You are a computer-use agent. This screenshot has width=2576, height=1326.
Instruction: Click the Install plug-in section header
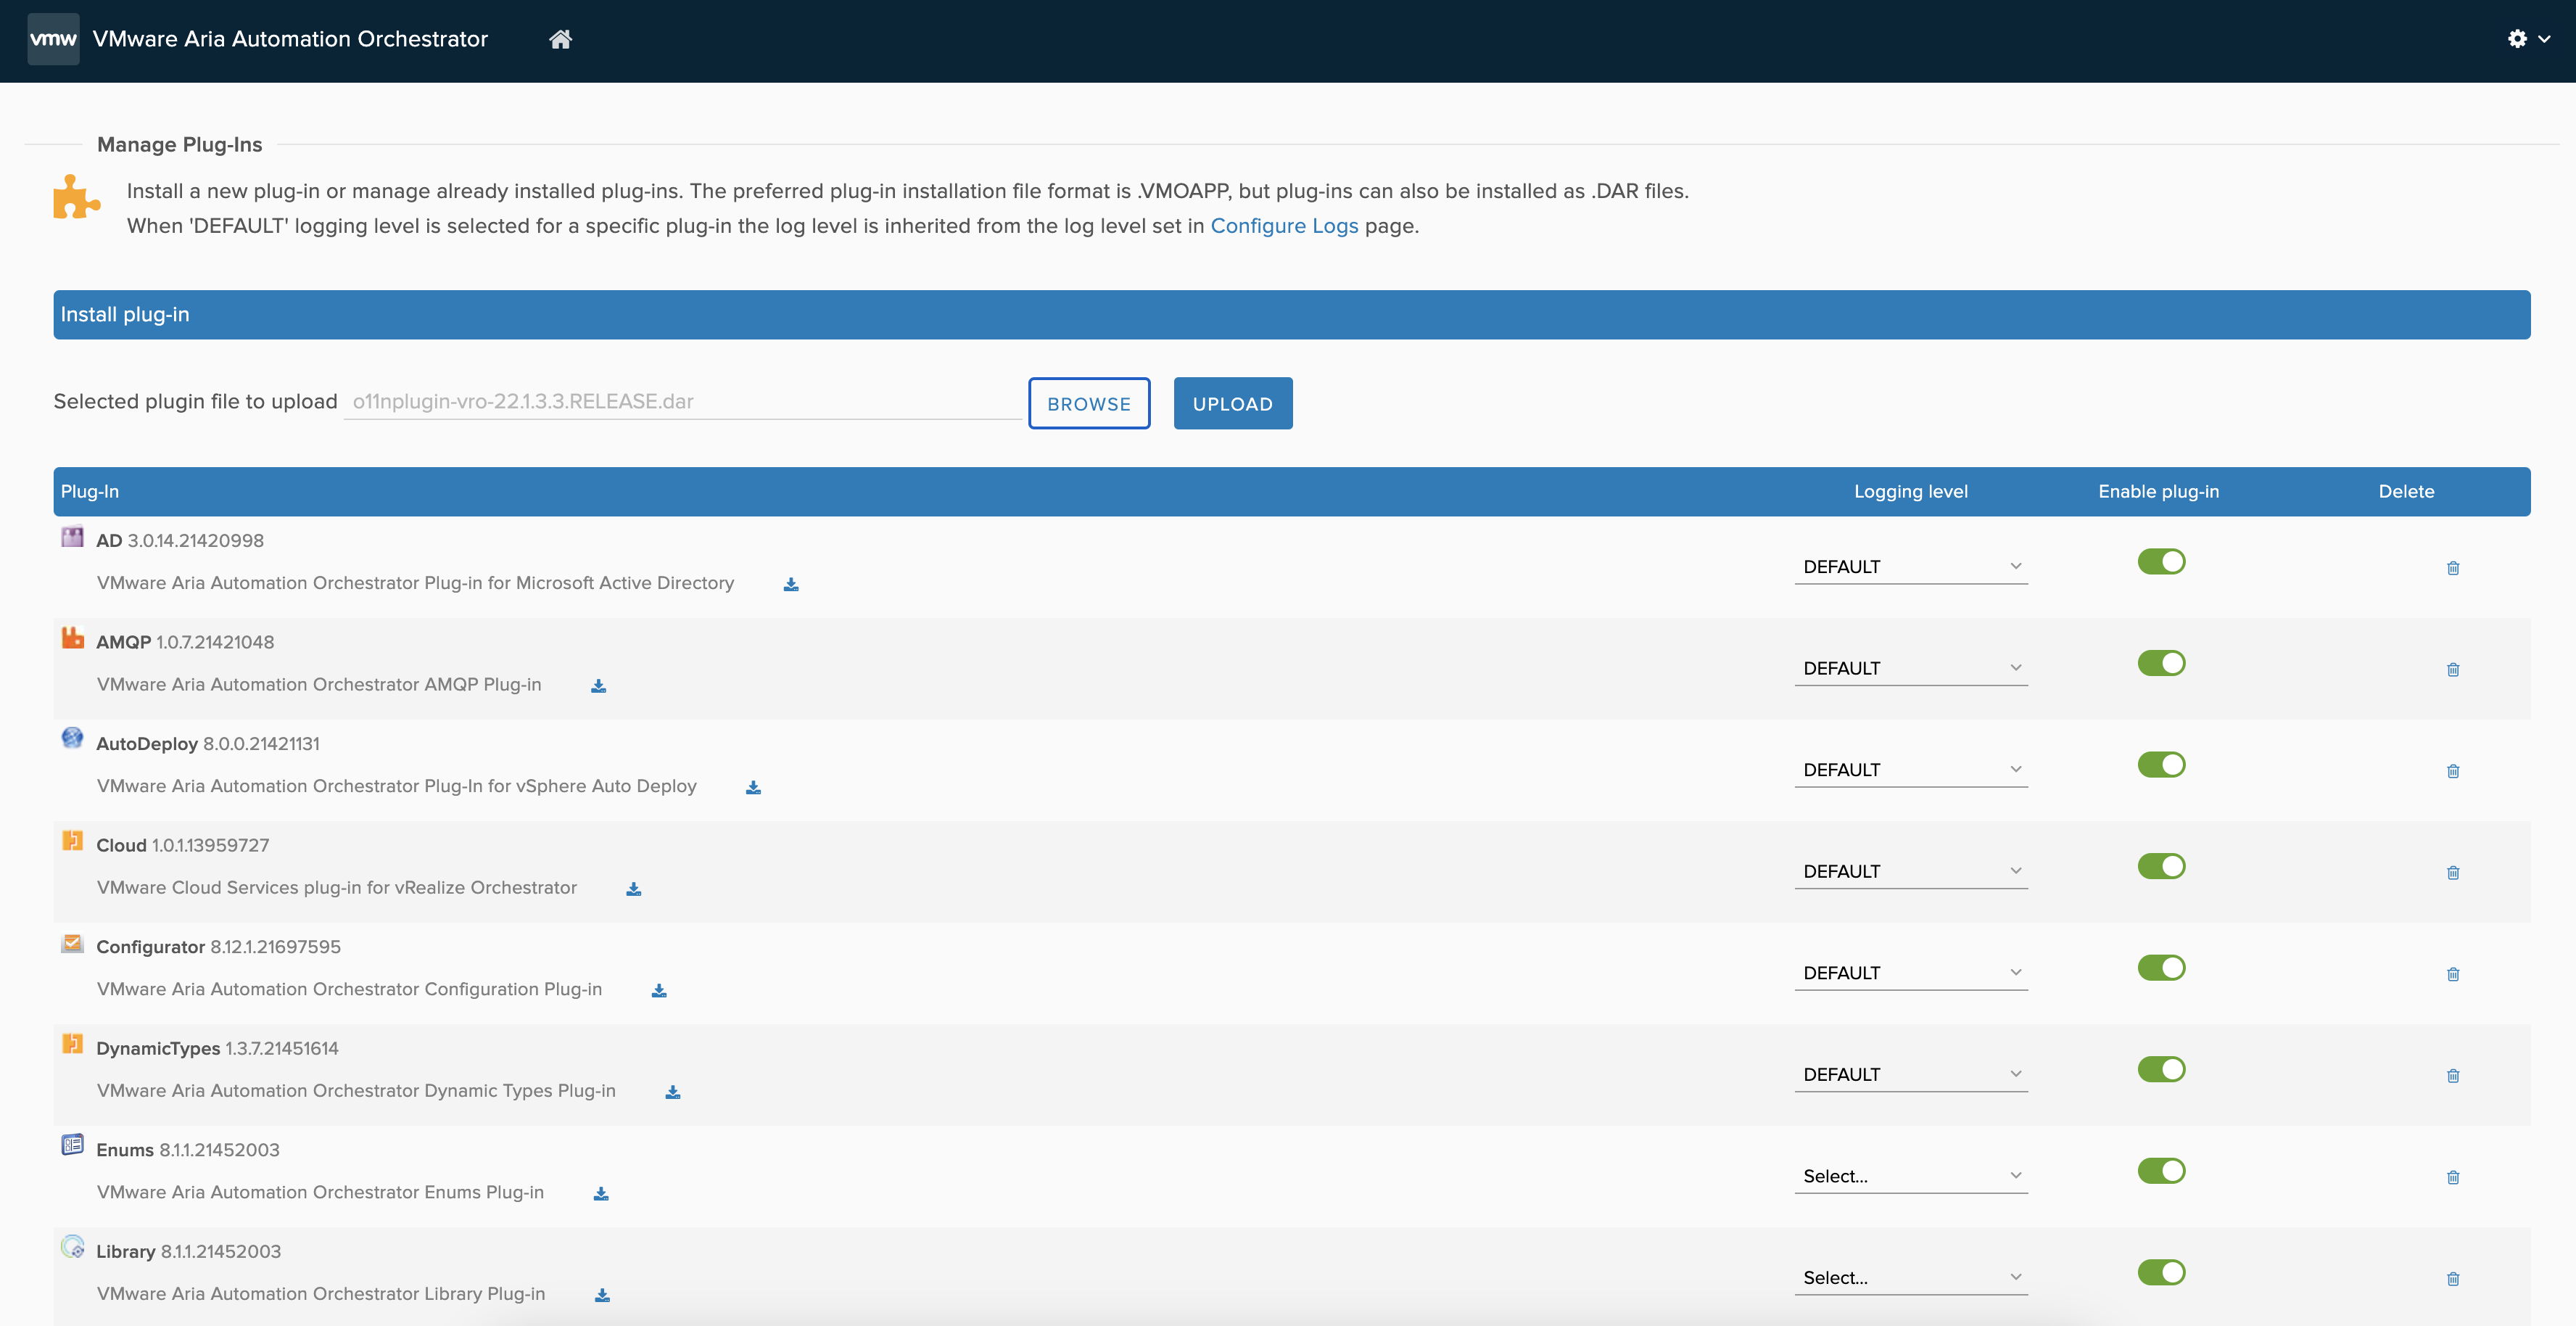(125, 315)
